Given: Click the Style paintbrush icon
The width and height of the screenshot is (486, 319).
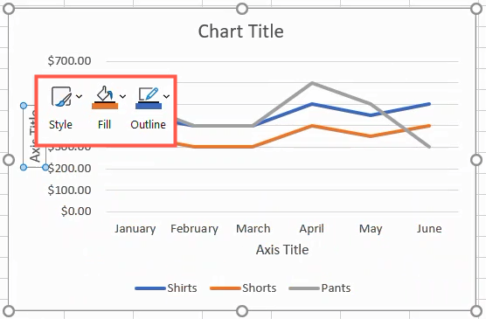Looking at the screenshot, I should coord(61,96).
